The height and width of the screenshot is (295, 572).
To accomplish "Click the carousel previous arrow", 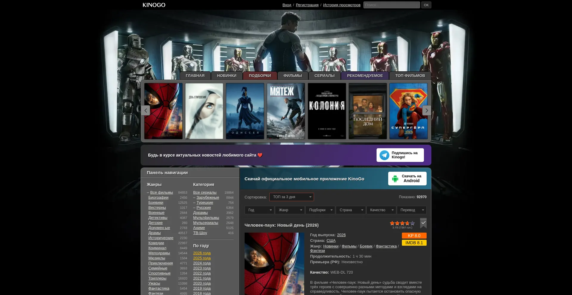I will [145, 111].
